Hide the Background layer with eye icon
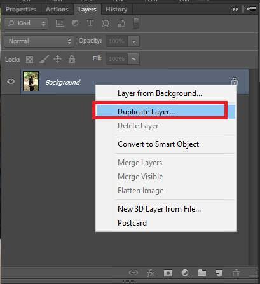 11,81
